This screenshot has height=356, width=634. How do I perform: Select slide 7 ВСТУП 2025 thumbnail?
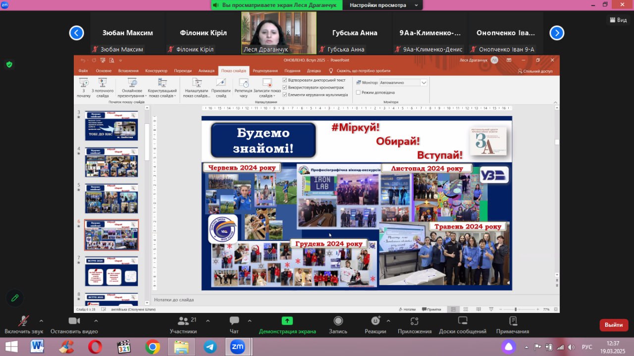tap(111, 271)
